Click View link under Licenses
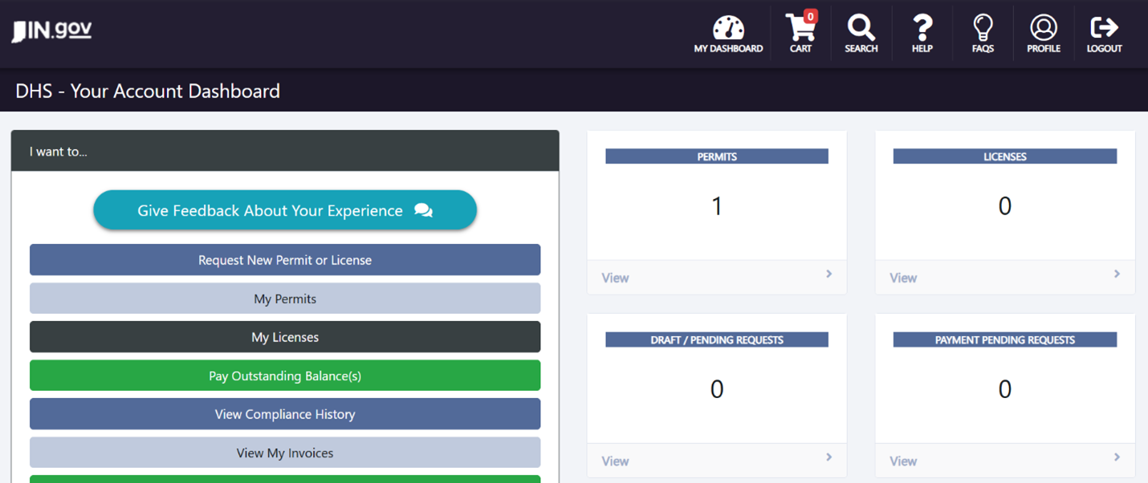The height and width of the screenshot is (483, 1148). 903,278
